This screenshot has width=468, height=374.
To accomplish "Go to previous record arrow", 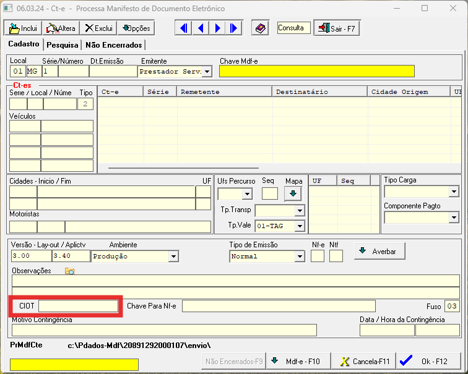I will [201, 28].
